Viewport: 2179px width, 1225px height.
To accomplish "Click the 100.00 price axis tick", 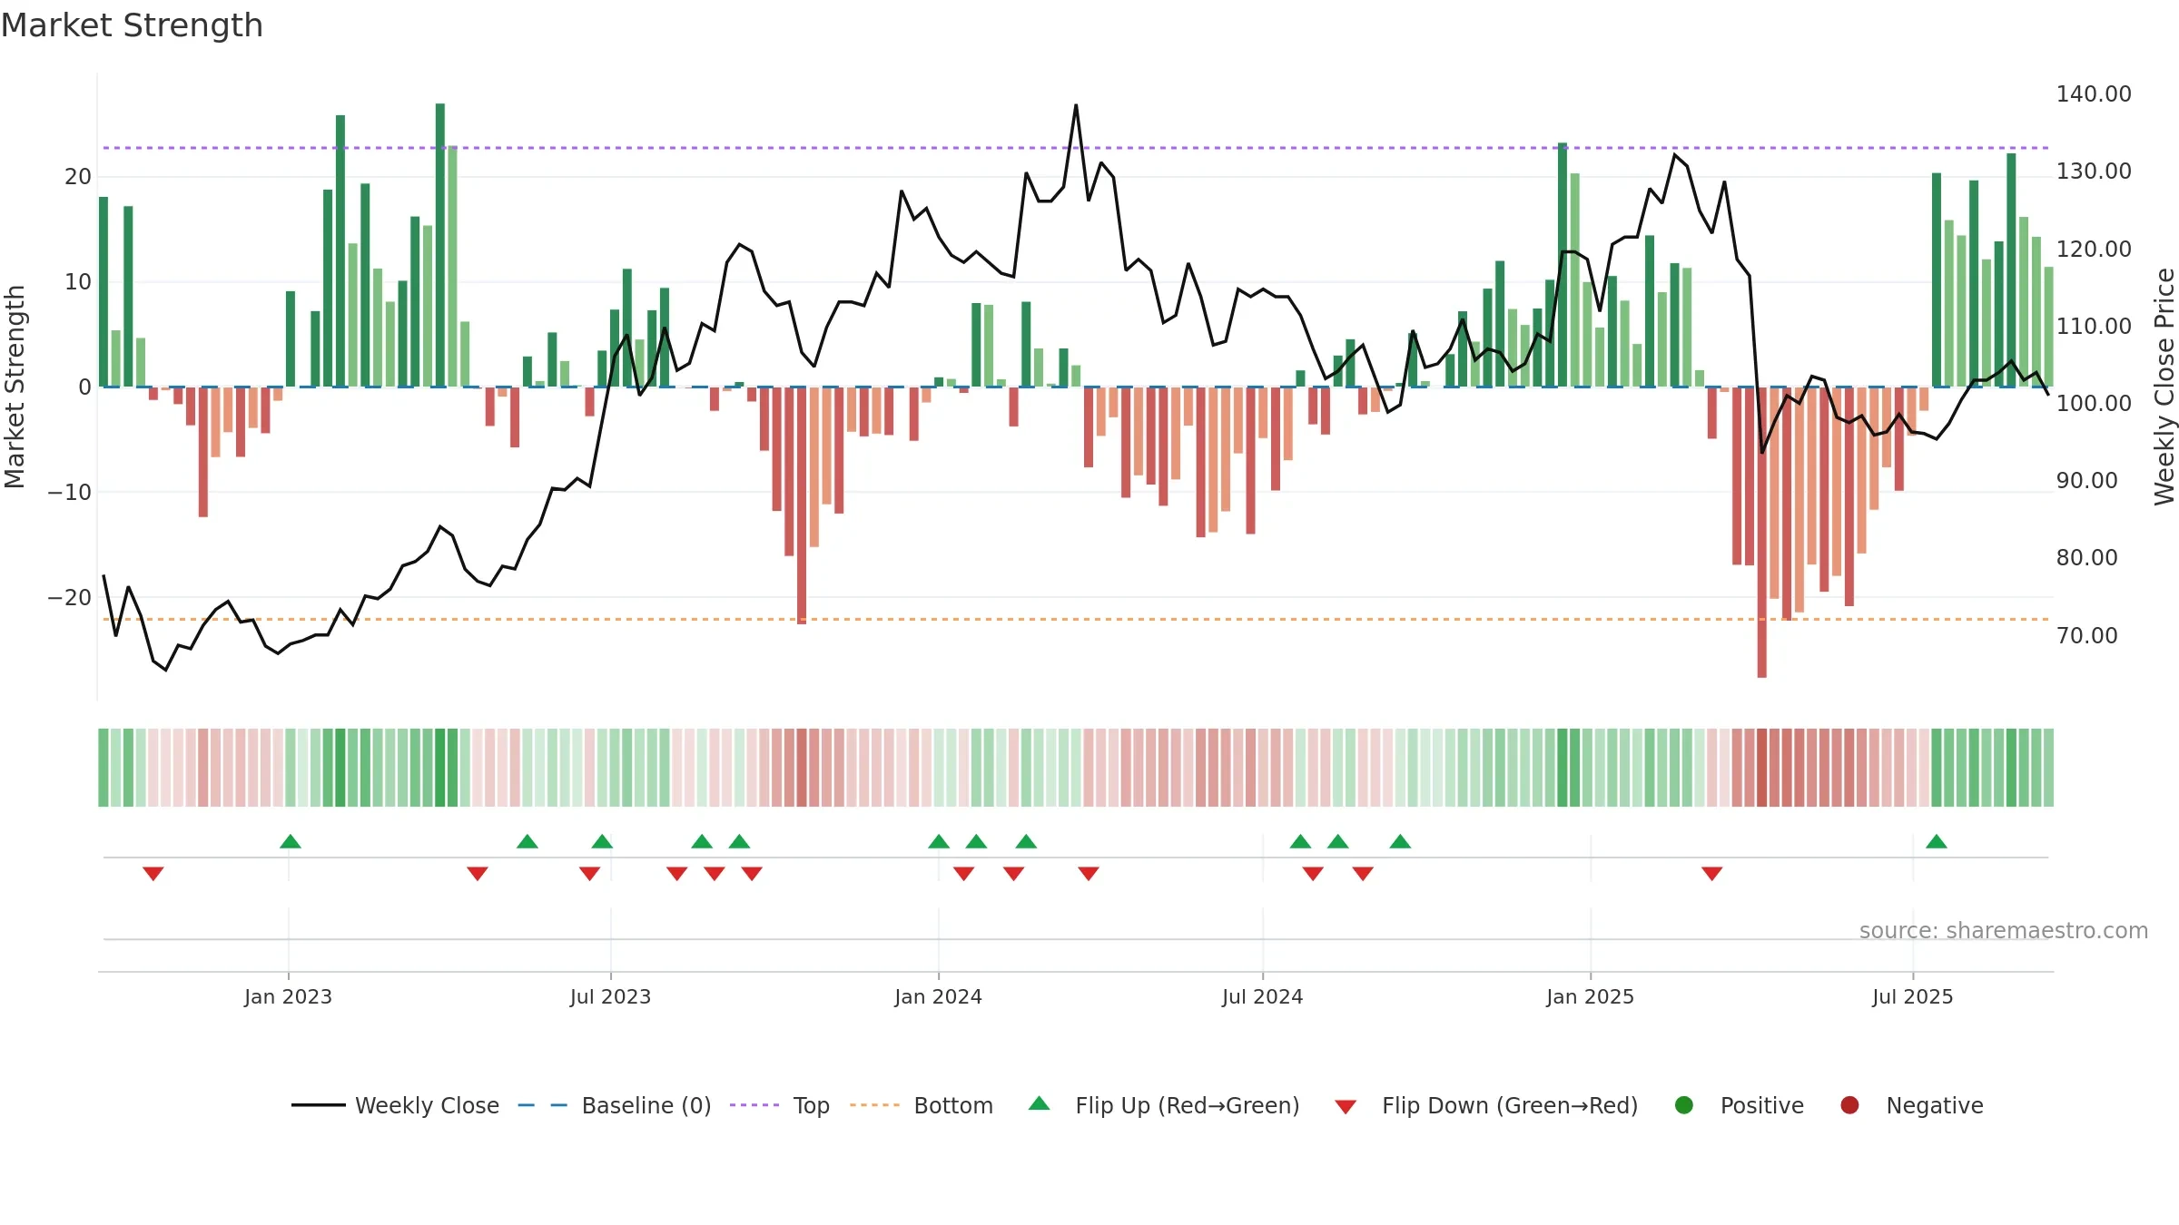I will tap(2094, 403).
